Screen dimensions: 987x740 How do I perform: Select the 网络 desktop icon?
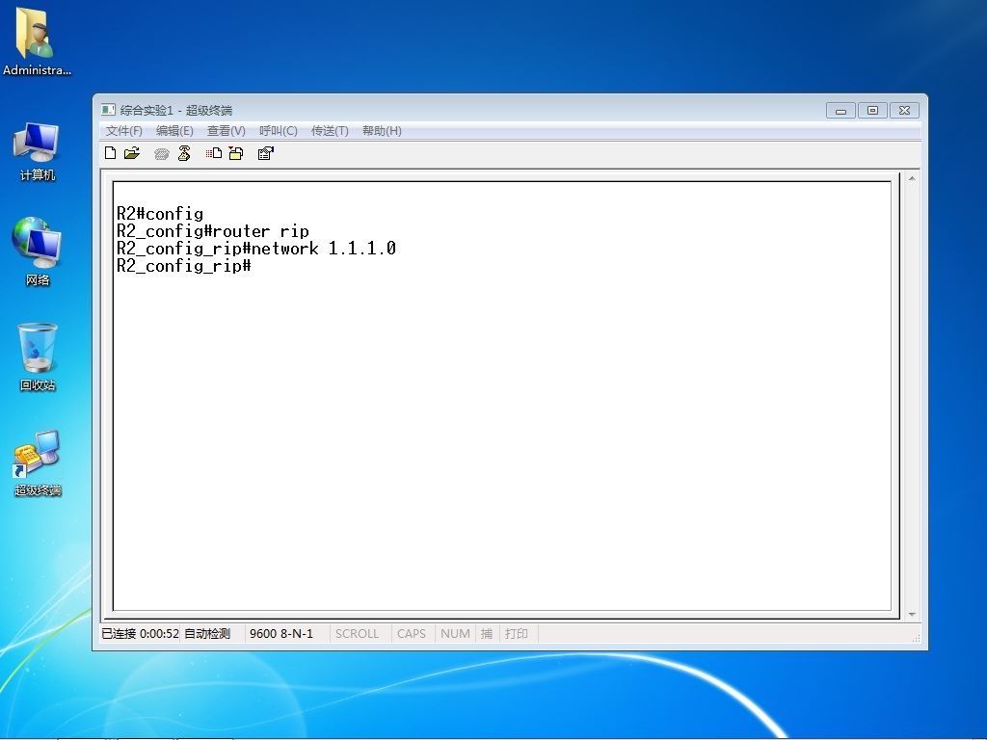(37, 251)
